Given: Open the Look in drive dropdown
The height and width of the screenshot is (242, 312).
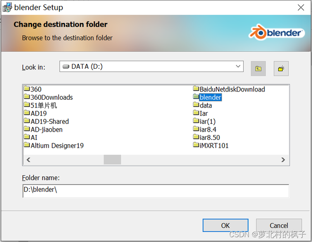Looking at the screenshot, I should [151, 66].
